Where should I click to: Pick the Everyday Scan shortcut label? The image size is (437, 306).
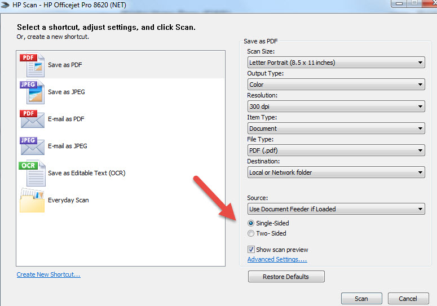(68, 200)
